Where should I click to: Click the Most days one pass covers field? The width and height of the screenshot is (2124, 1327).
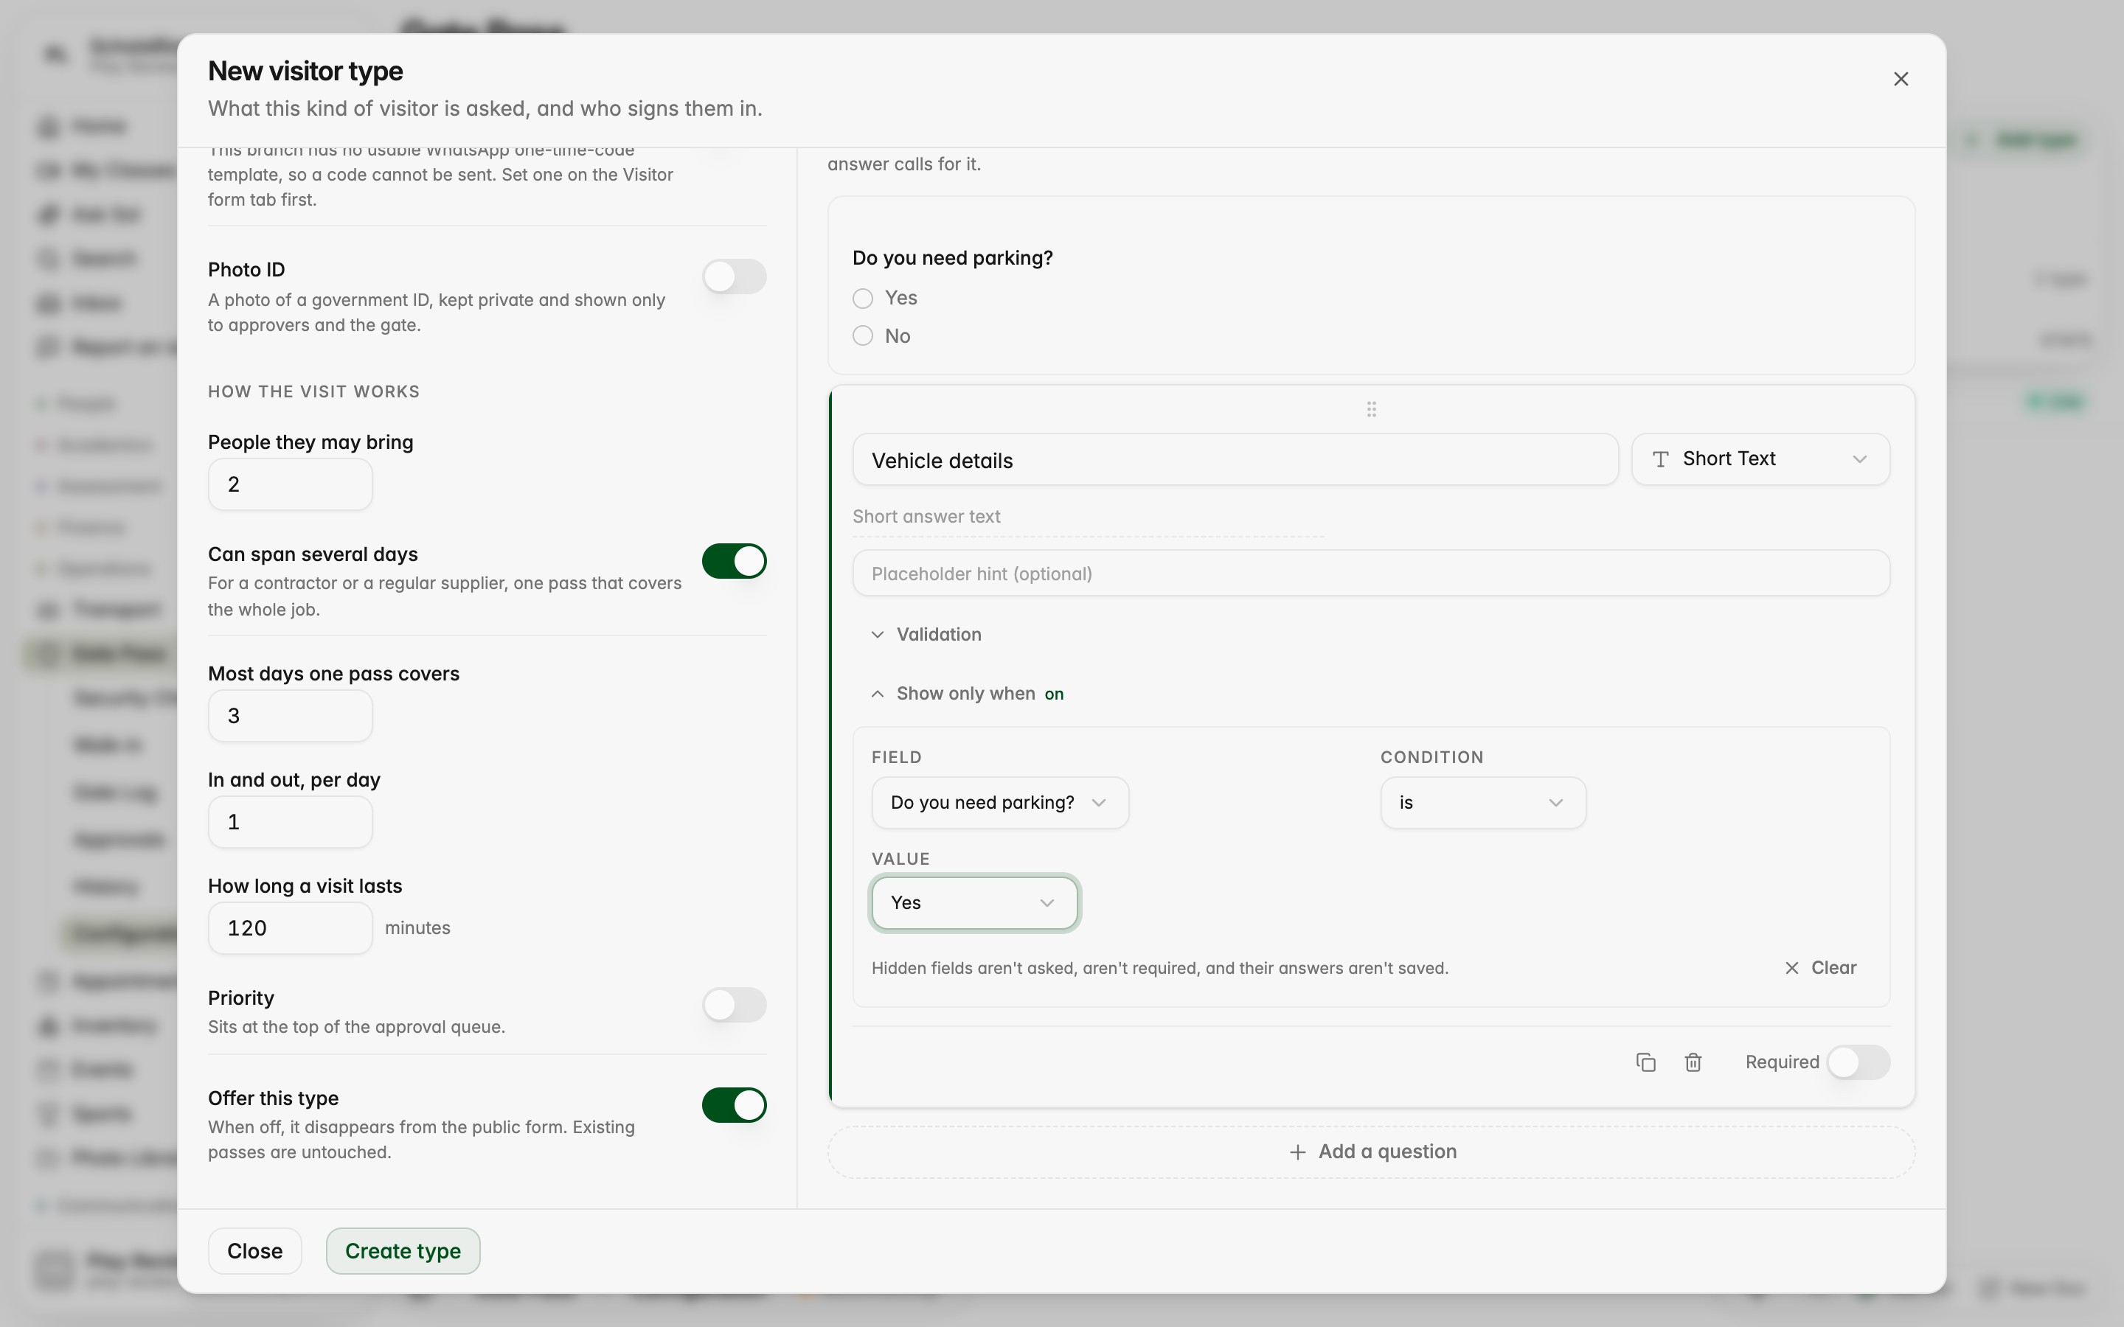point(290,716)
